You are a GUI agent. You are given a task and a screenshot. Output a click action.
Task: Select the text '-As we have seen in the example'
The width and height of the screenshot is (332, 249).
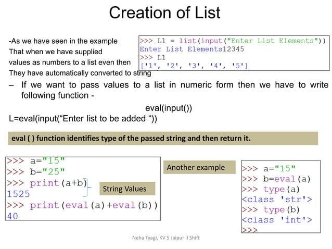pos(63,41)
